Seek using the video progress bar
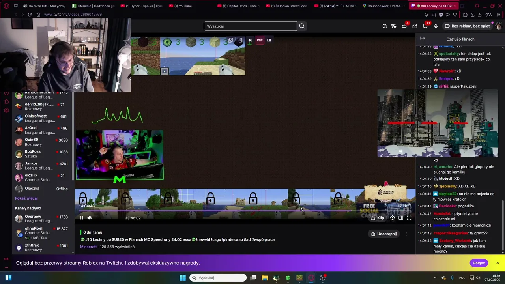The height and width of the screenshot is (284, 505). [245, 211]
